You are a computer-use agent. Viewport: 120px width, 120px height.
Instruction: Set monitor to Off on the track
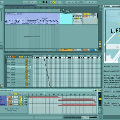81,19
